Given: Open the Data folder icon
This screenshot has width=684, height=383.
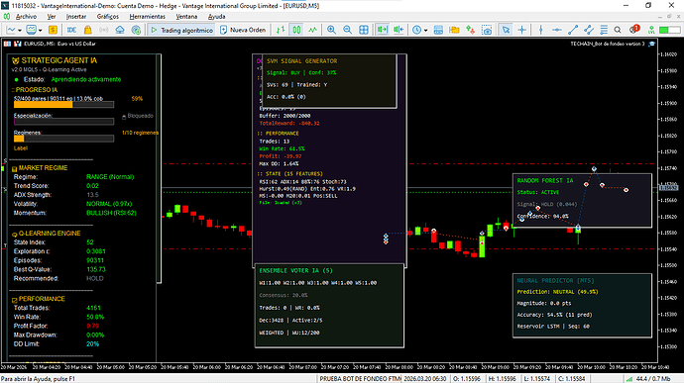Looking at the screenshot, I should [x=454, y=30].
